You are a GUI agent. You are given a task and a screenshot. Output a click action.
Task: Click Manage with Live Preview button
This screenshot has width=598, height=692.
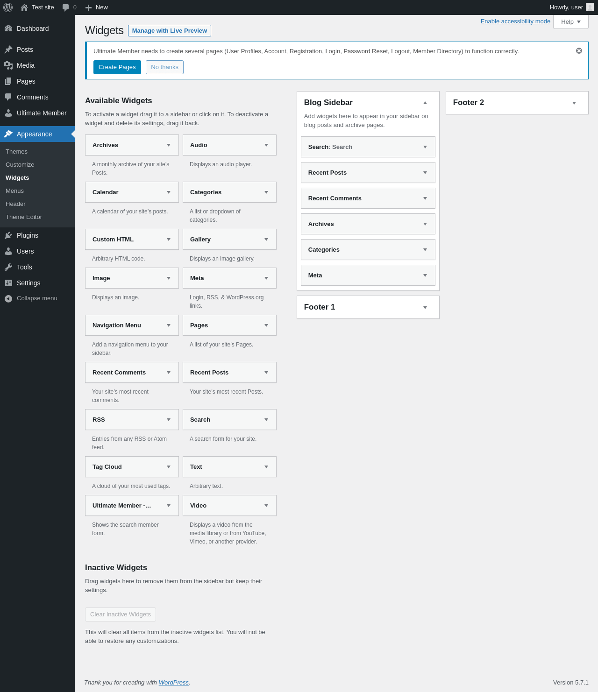pyautogui.click(x=170, y=30)
